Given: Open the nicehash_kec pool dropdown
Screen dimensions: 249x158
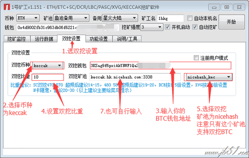Looking at the screenshot, I should [x=209, y=77].
